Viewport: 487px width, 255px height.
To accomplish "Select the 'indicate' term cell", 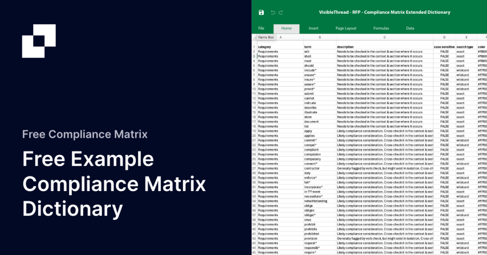I will pos(320,103).
